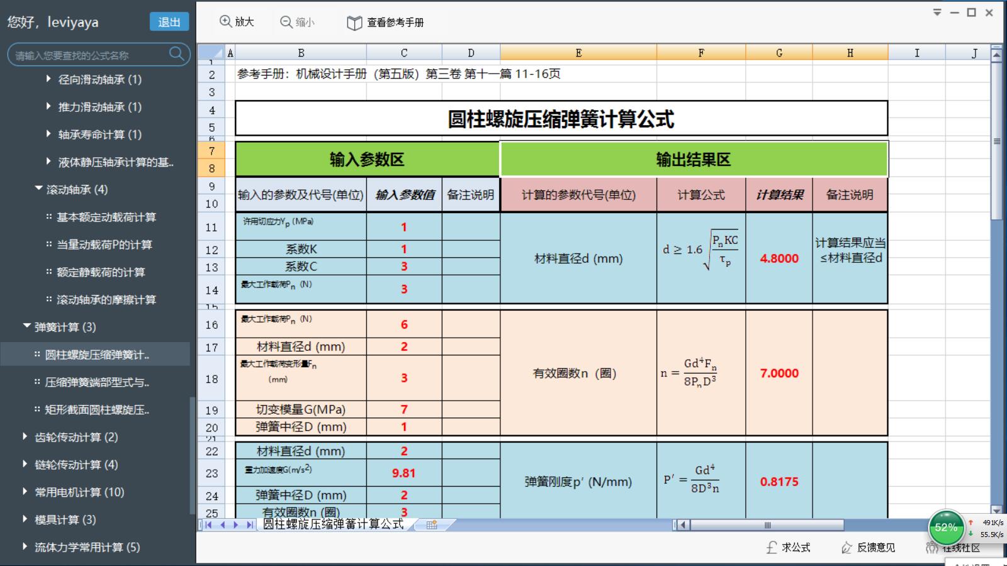Click 系数C input value cell
The height and width of the screenshot is (566, 1007).
(404, 267)
